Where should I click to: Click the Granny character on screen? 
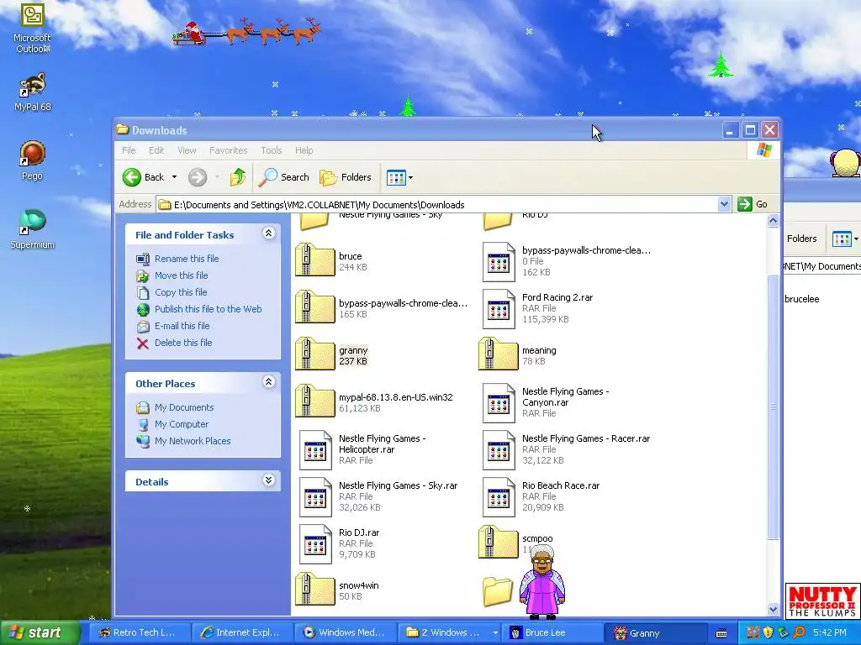pyautogui.click(x=542, y=583)
